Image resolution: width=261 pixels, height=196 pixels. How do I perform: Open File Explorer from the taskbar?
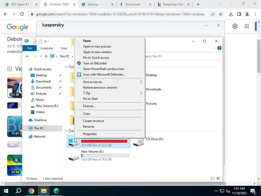click(x=44, y=191)
